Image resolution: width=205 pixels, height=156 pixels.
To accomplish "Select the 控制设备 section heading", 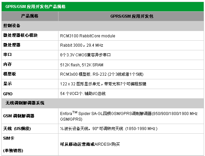I will pos(12,26).
